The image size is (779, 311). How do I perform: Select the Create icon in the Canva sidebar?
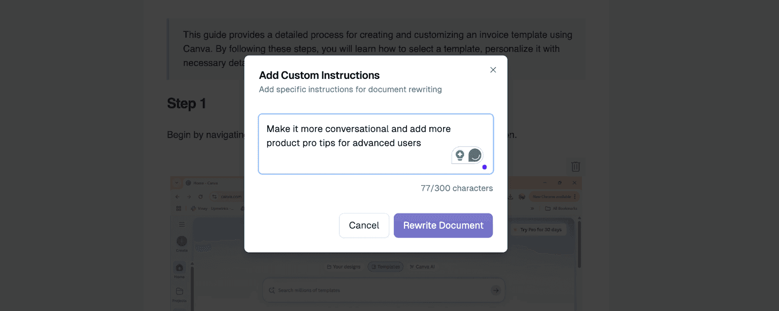[x=181, y=241]
